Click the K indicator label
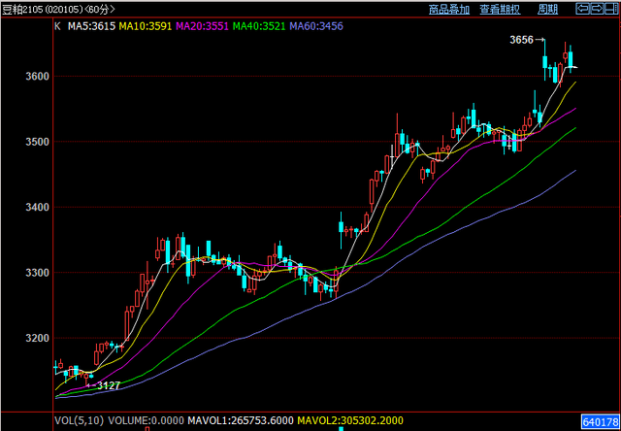Screen dimensions: 621x431 57,26
